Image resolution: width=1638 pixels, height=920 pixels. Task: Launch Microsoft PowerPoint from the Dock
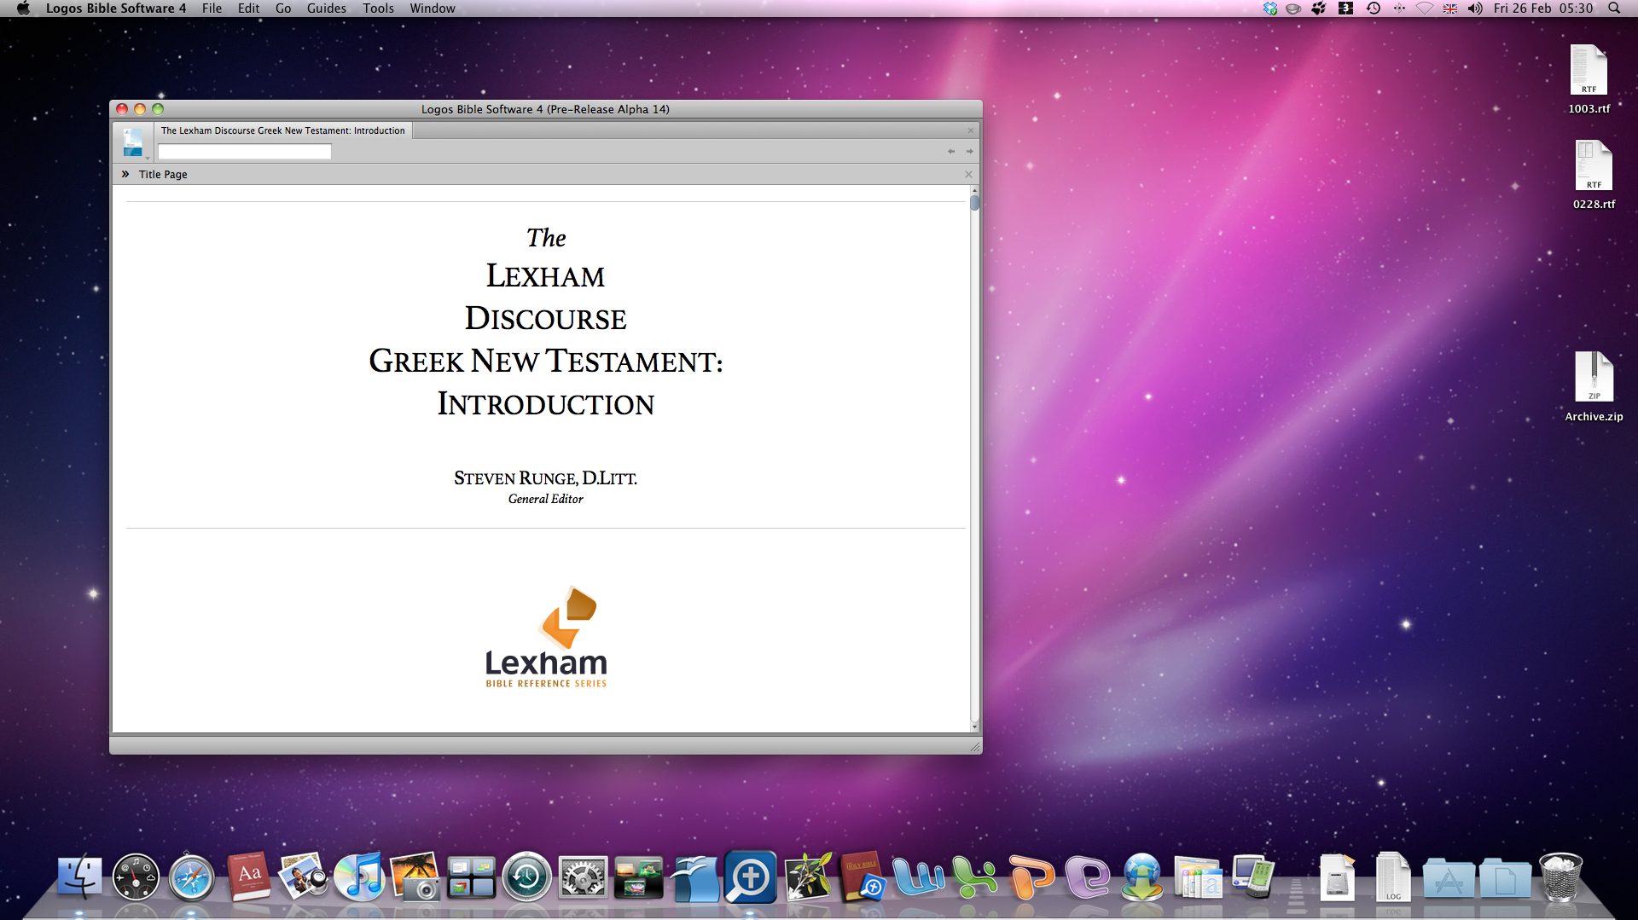click(1031, 877)
